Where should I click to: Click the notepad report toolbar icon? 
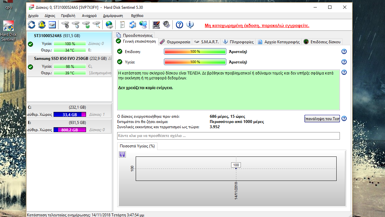point(122,25)
